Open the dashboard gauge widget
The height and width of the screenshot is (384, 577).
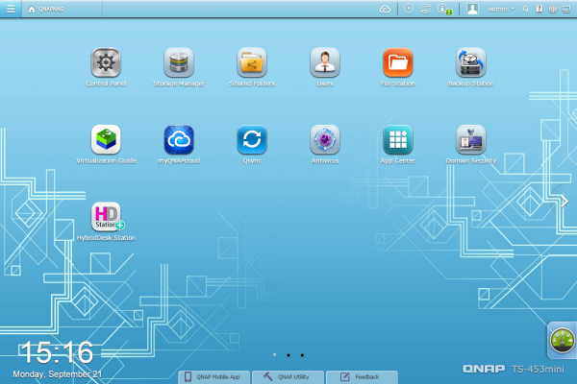click(562, 339)
